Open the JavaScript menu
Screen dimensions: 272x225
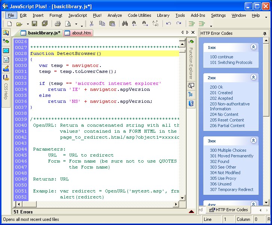tap(78, 15)
